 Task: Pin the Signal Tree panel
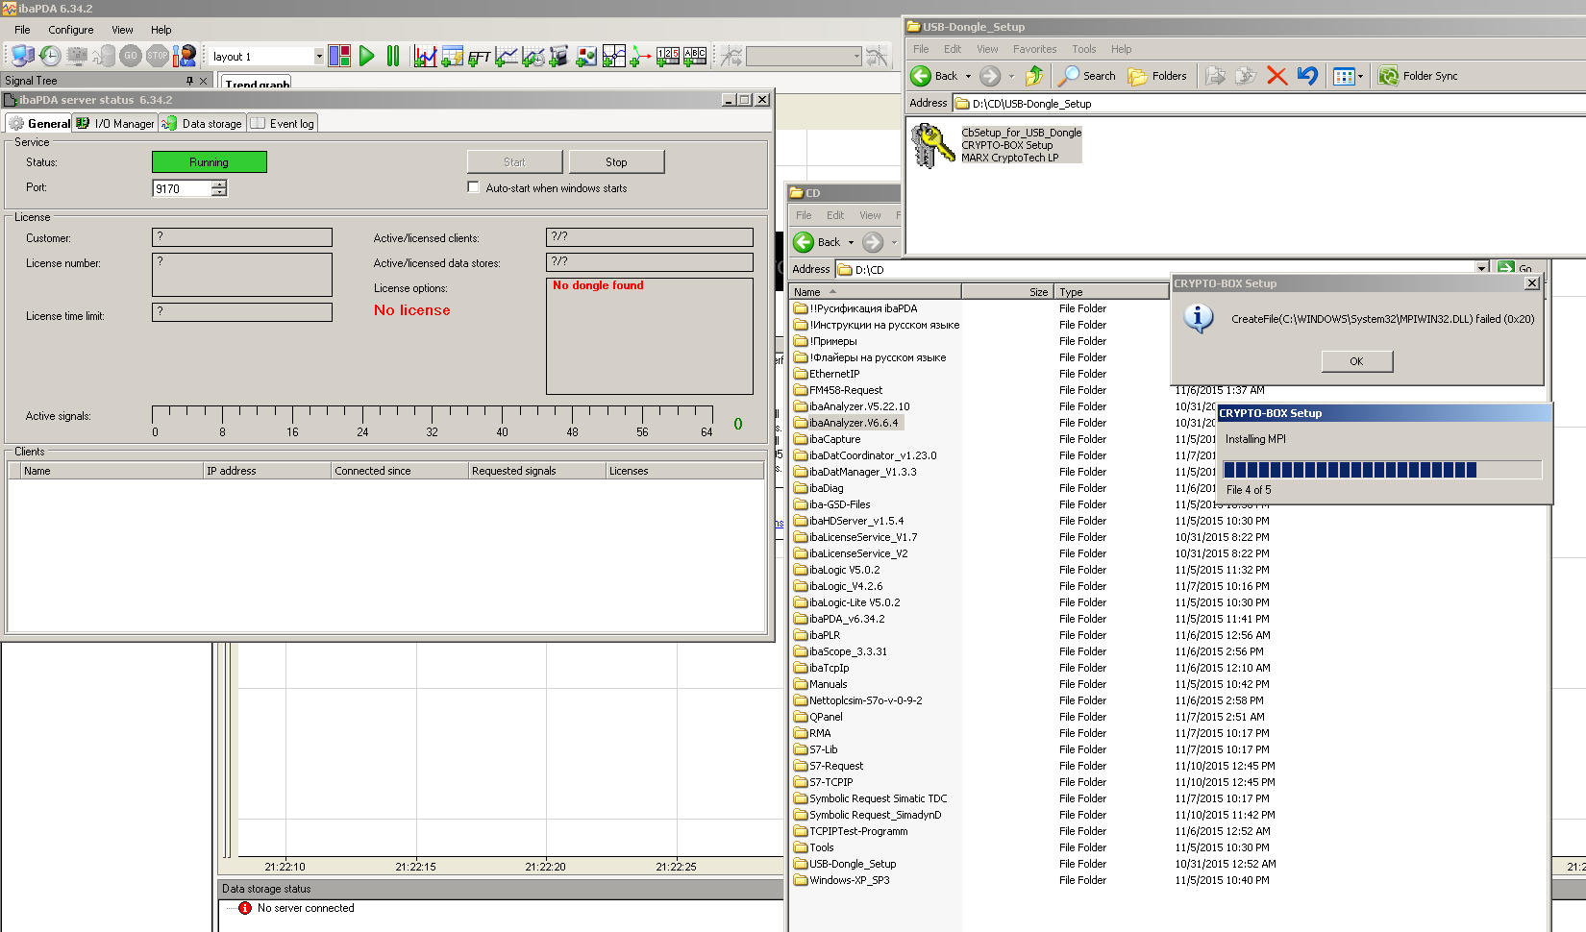[189, 81]
